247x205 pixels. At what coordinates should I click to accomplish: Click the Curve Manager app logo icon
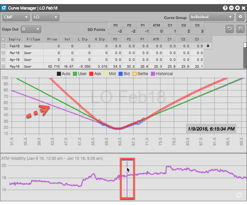tap(4, 7)
